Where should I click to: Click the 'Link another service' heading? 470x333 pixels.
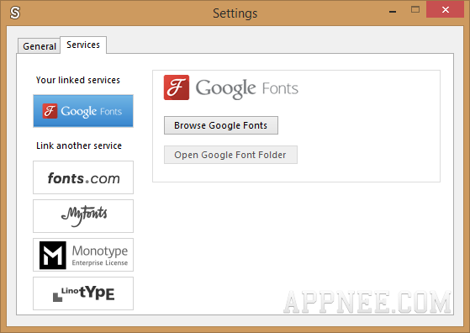pos(79,145)
